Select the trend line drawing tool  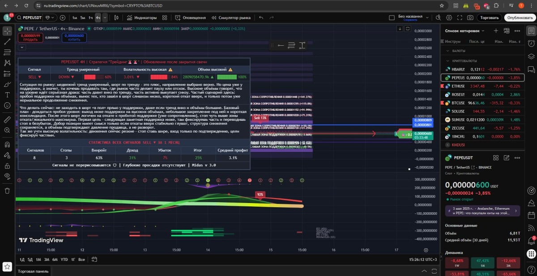[x=7, y=41]
